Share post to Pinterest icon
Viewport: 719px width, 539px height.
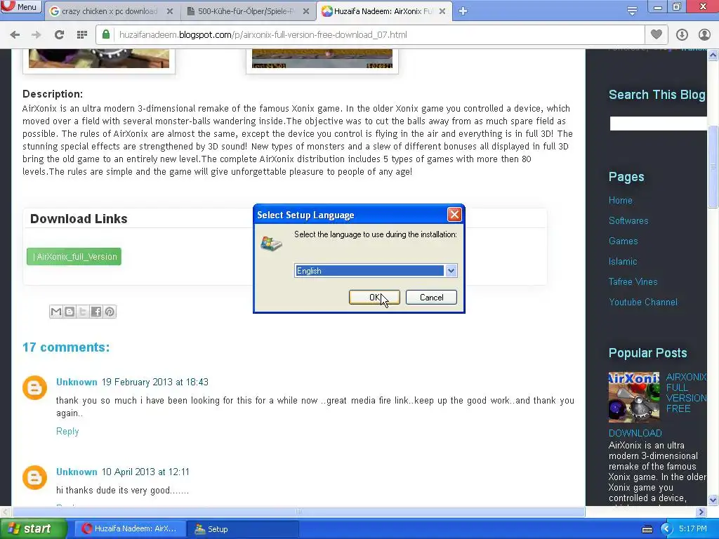pyautogui.click(x=110, y=312)
